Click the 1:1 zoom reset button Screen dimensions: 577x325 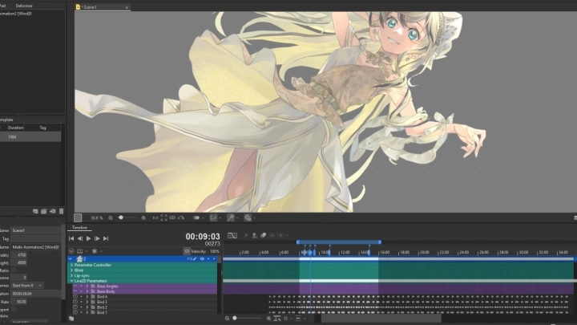point(155,217)
